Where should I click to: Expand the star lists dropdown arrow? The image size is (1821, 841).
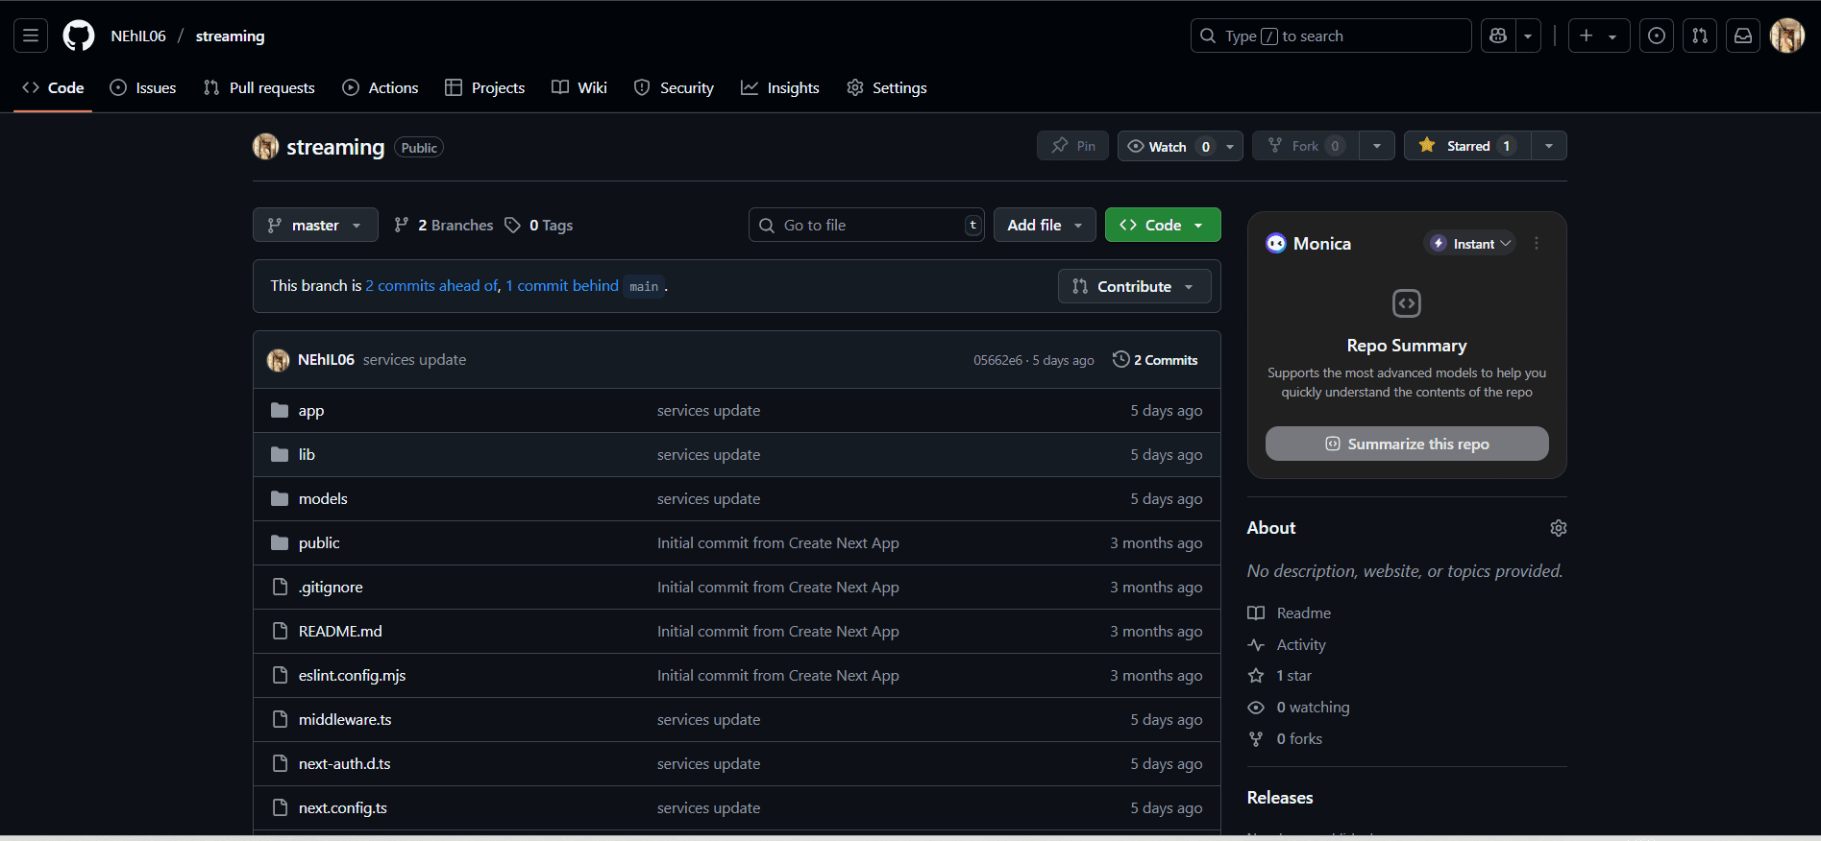tap(1549, 146)
